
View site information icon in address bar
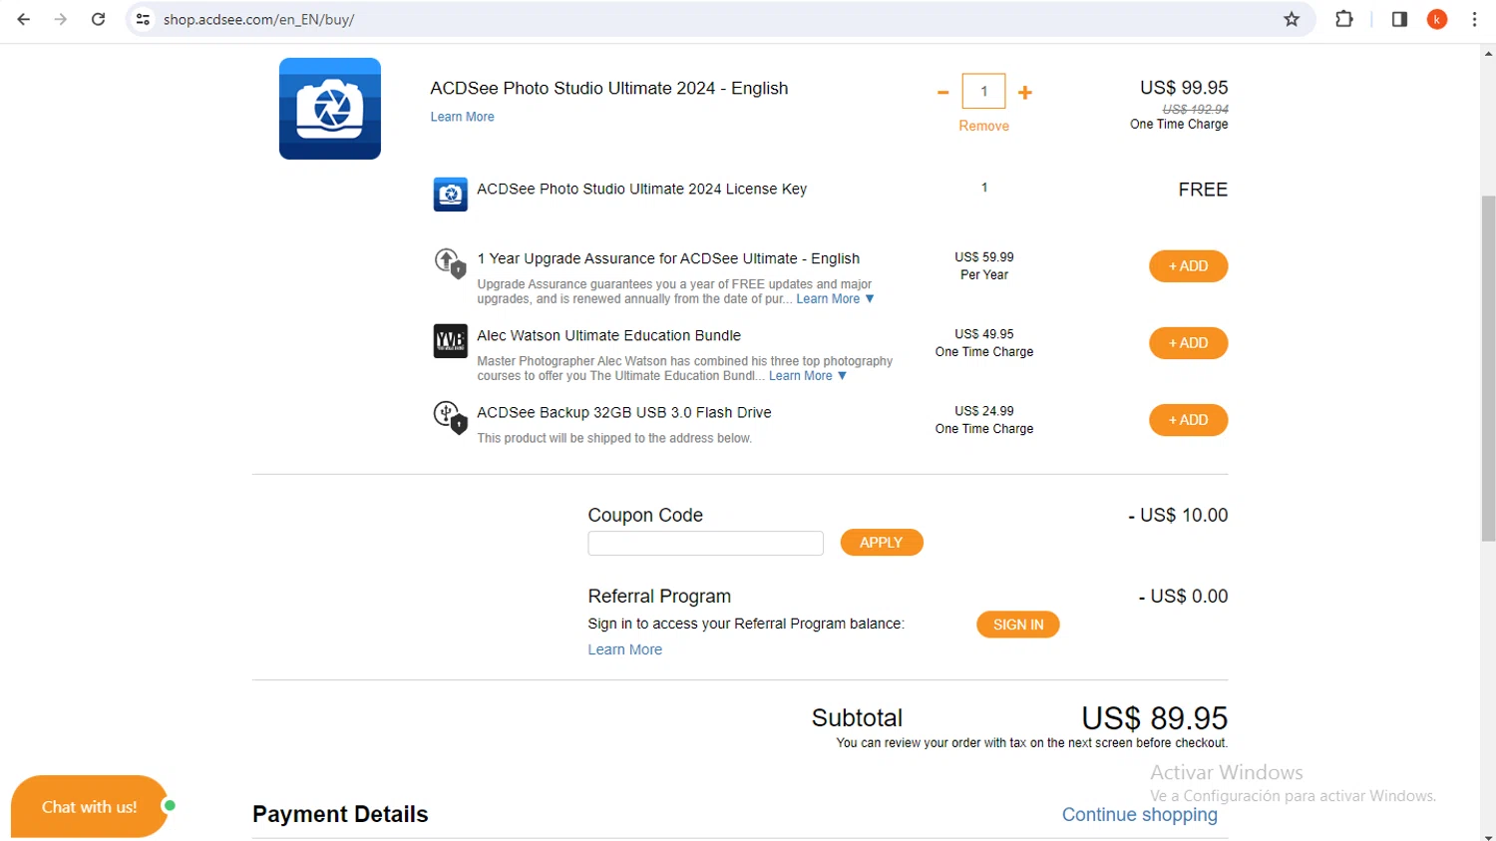pos(143,19)
